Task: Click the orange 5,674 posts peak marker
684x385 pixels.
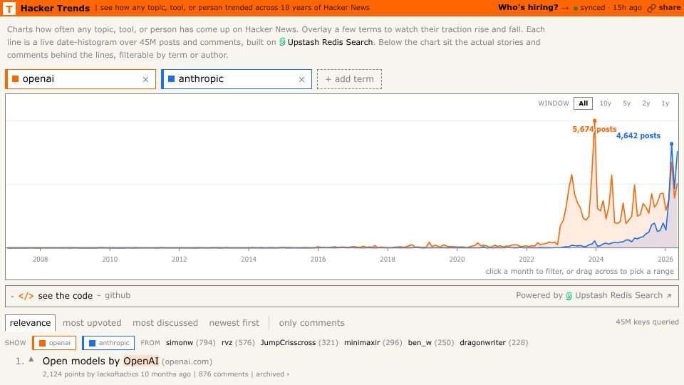Action: click(x=594, y=121)
